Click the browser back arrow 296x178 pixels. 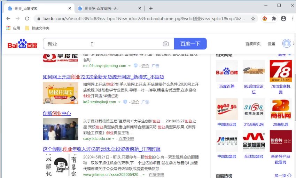point(8,18)
